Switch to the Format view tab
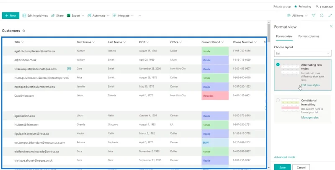Viewport: 335px width, 170px height. pyautogui.click(x=284, y=36)
